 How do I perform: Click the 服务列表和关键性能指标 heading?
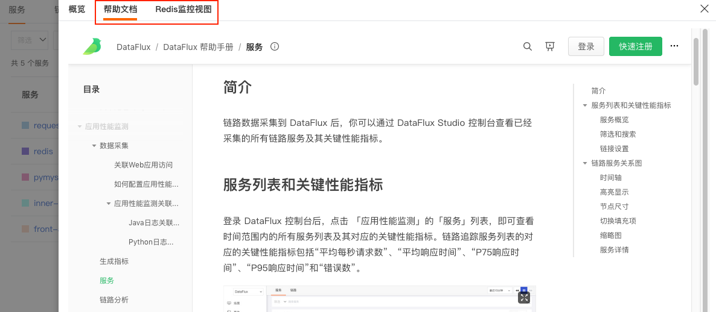click(x=302, y=185)
